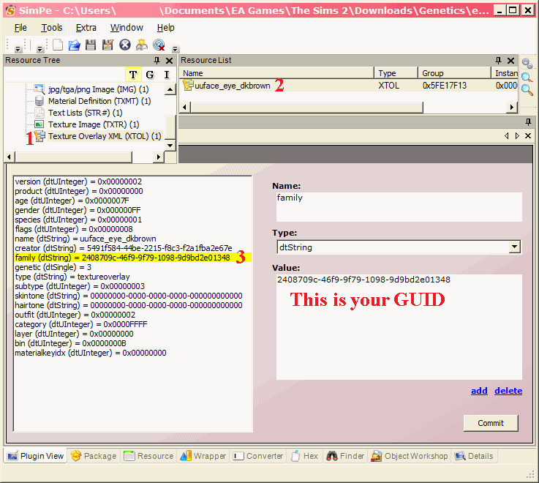
Task: Click the gears icon in right sidebar
Action: (527, 63)
